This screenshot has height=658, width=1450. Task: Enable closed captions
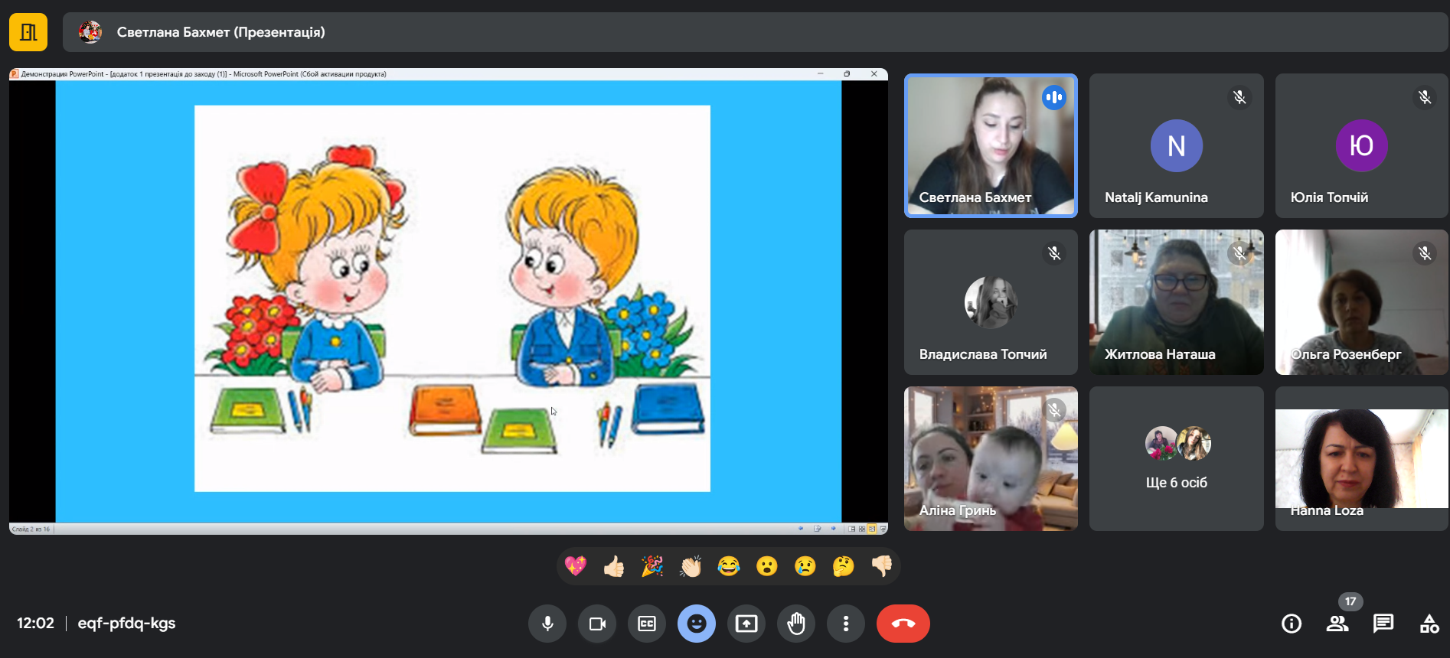(647, 624)
